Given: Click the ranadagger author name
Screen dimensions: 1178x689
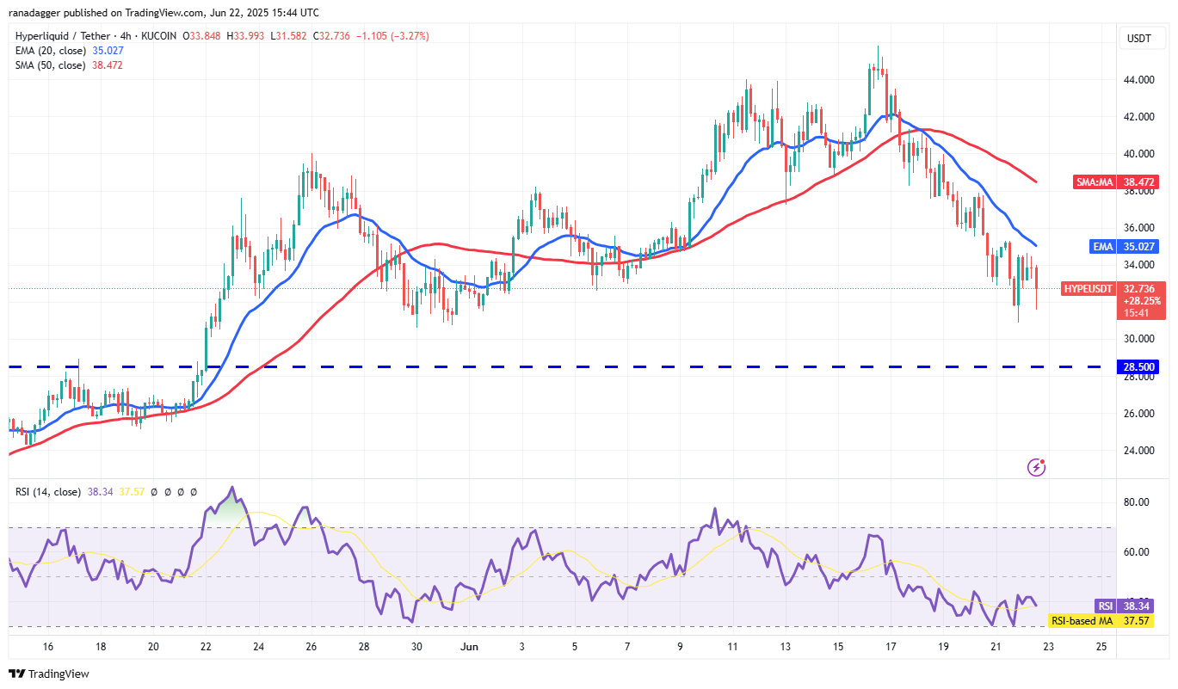Looking at the screenshot, I should (x=34, y=13).
